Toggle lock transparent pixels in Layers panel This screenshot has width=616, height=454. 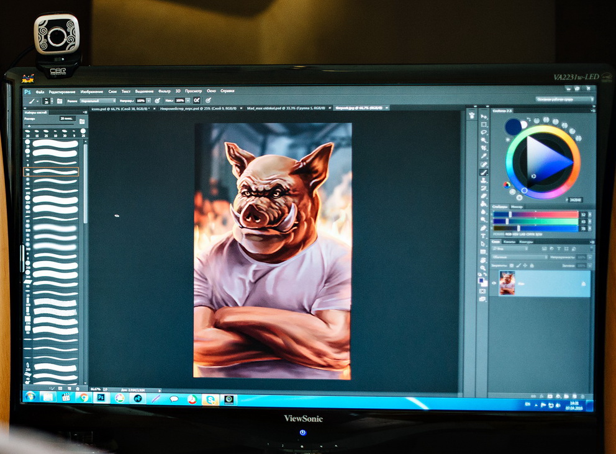point(512,265)
